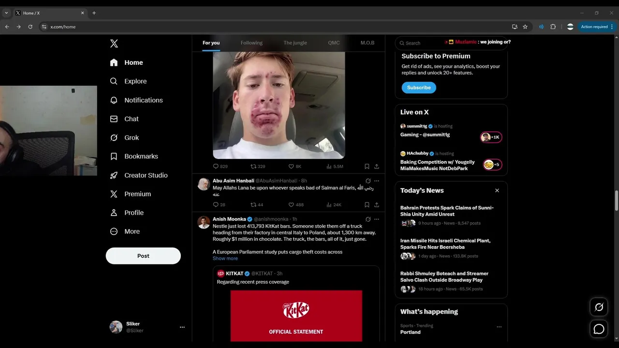
Task: Switch to the For you tab
Action: click(211, 43)
